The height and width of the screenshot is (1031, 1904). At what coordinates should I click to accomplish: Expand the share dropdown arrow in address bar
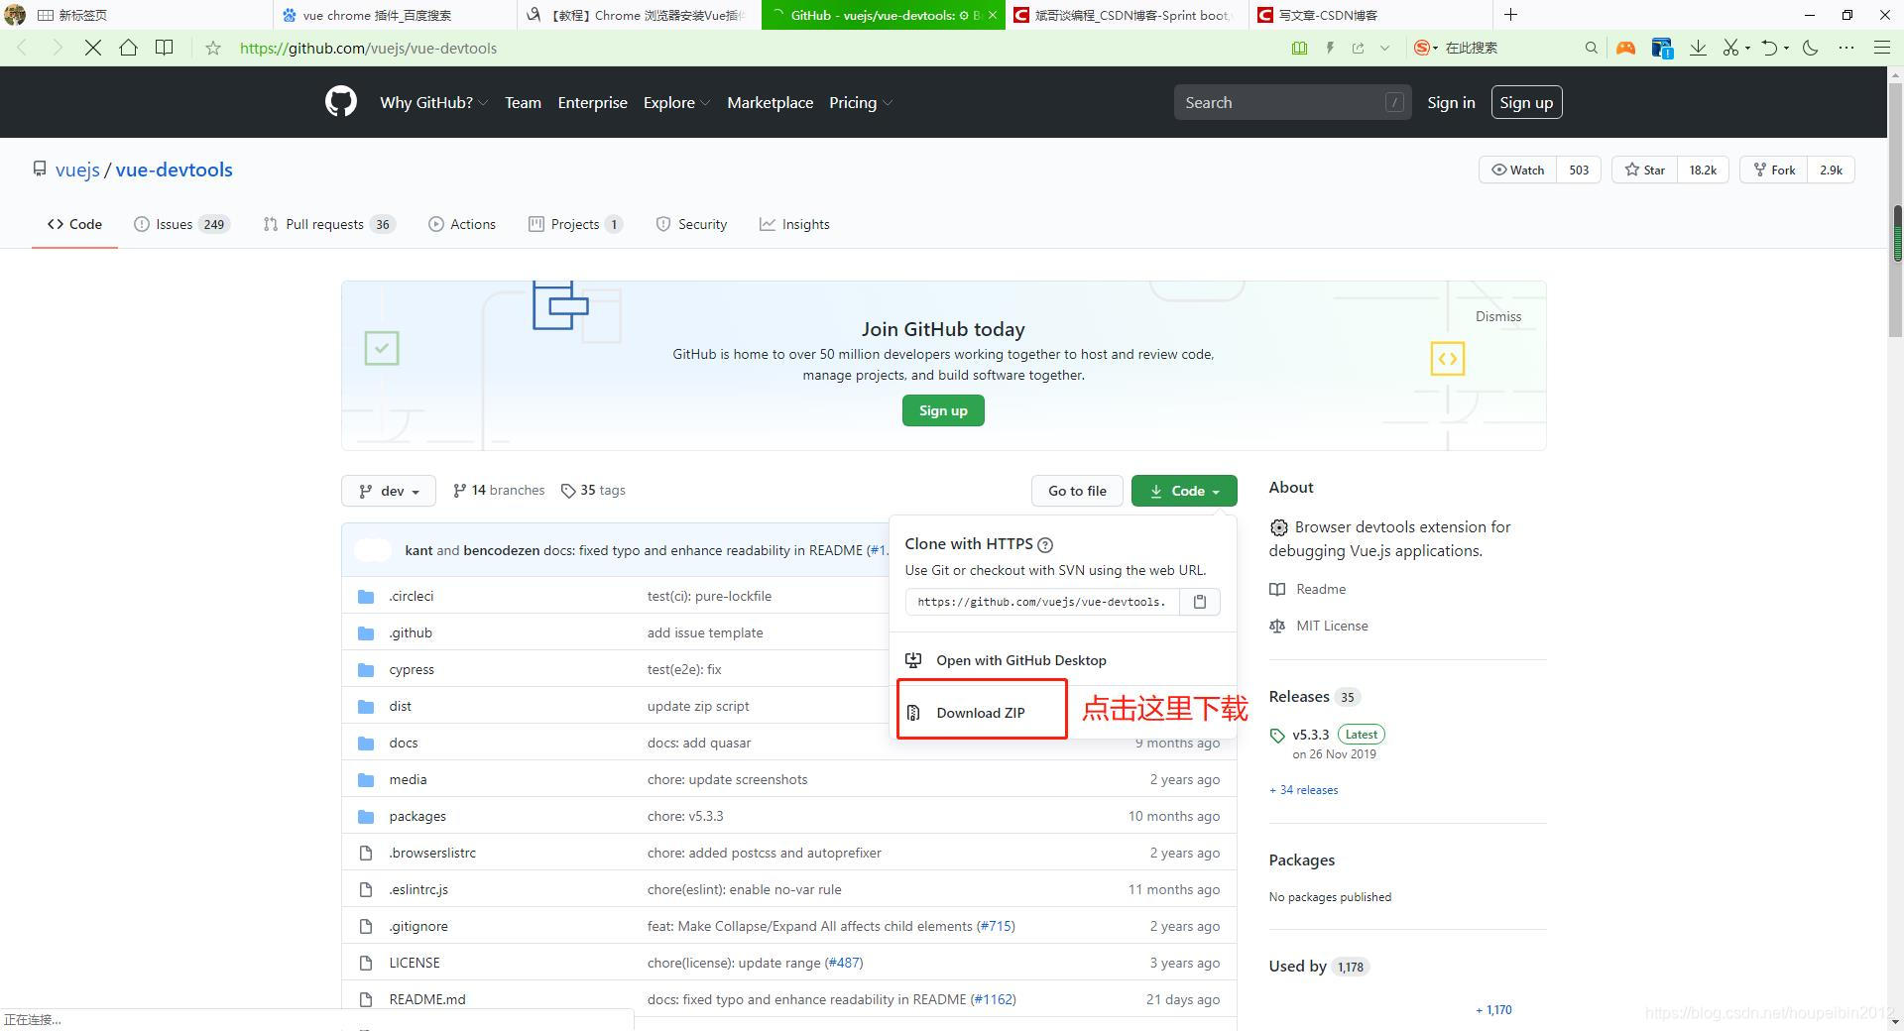click(1384, 48)
